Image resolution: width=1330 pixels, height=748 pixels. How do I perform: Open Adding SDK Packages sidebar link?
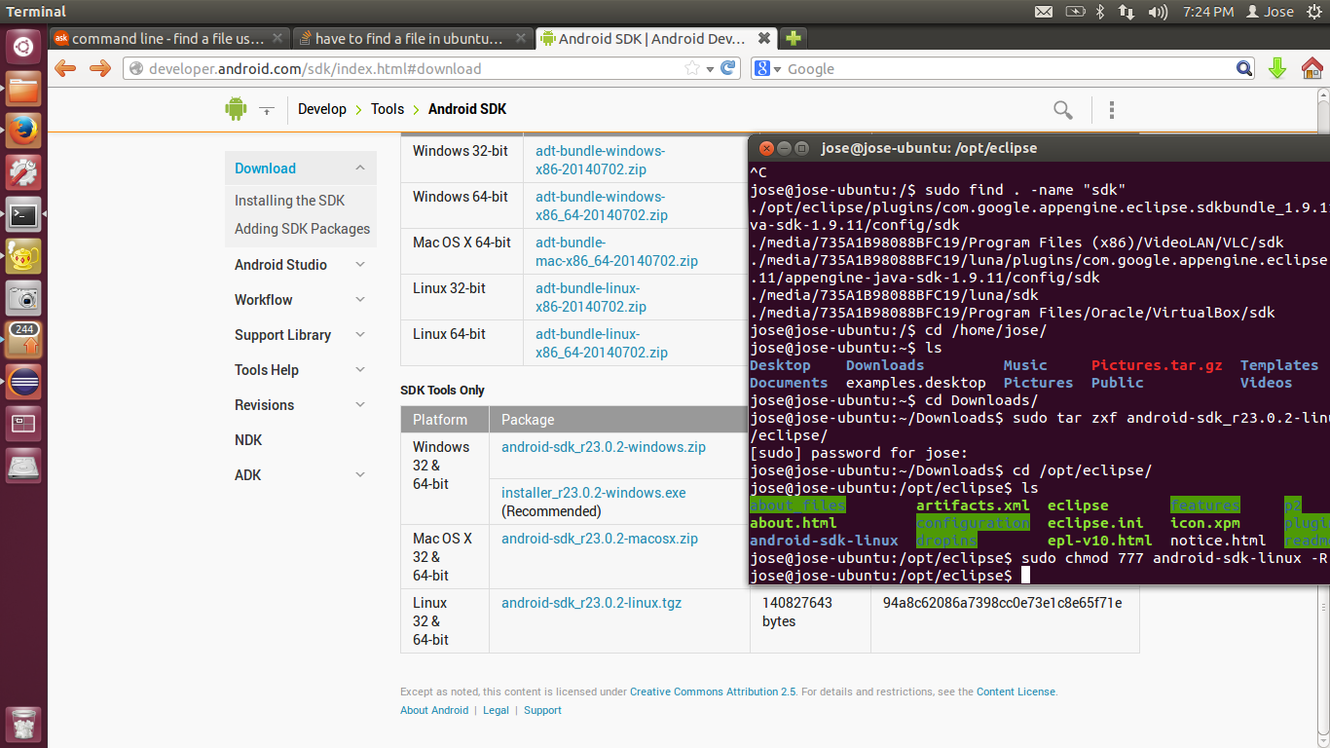[302, 229]
